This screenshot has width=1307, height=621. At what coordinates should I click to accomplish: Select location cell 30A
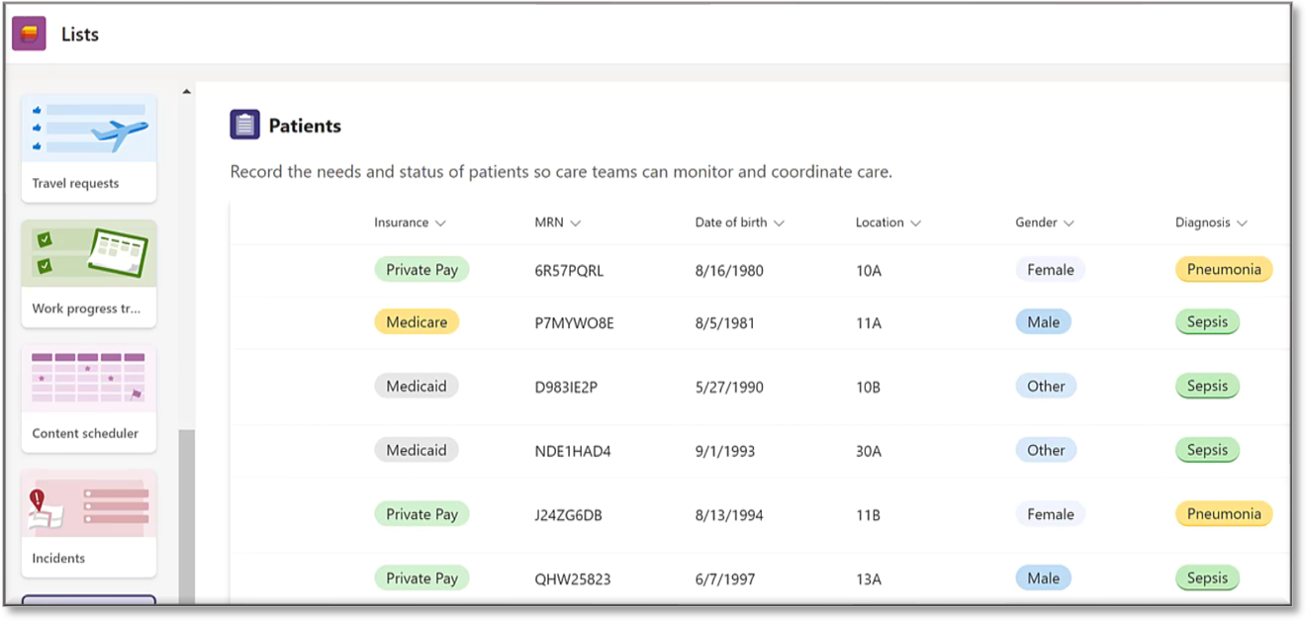(x=870, y=451)
